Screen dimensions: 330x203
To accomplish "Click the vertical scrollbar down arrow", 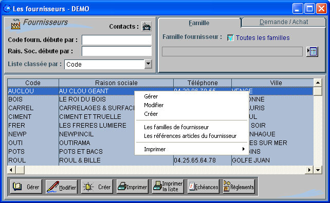I will pos(318,170).
